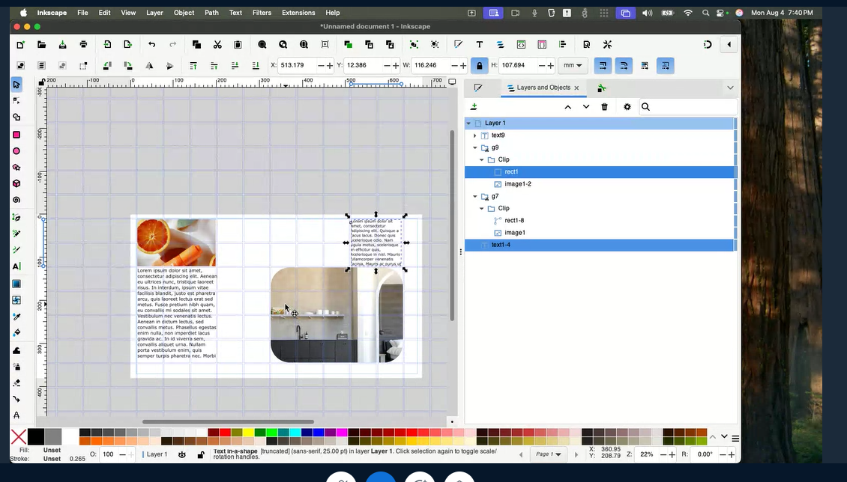Image resolution: width=847 pixels, height=482 pixels.
Task: Select the Eraser tool
Action: 16,382
